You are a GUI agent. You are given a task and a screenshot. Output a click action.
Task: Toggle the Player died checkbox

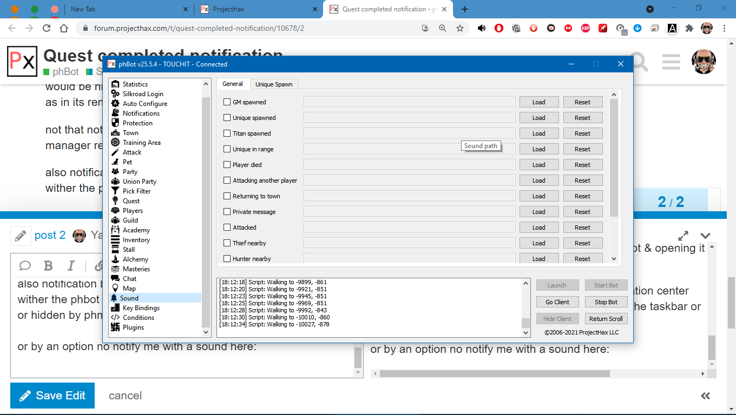tap(227, 165)
